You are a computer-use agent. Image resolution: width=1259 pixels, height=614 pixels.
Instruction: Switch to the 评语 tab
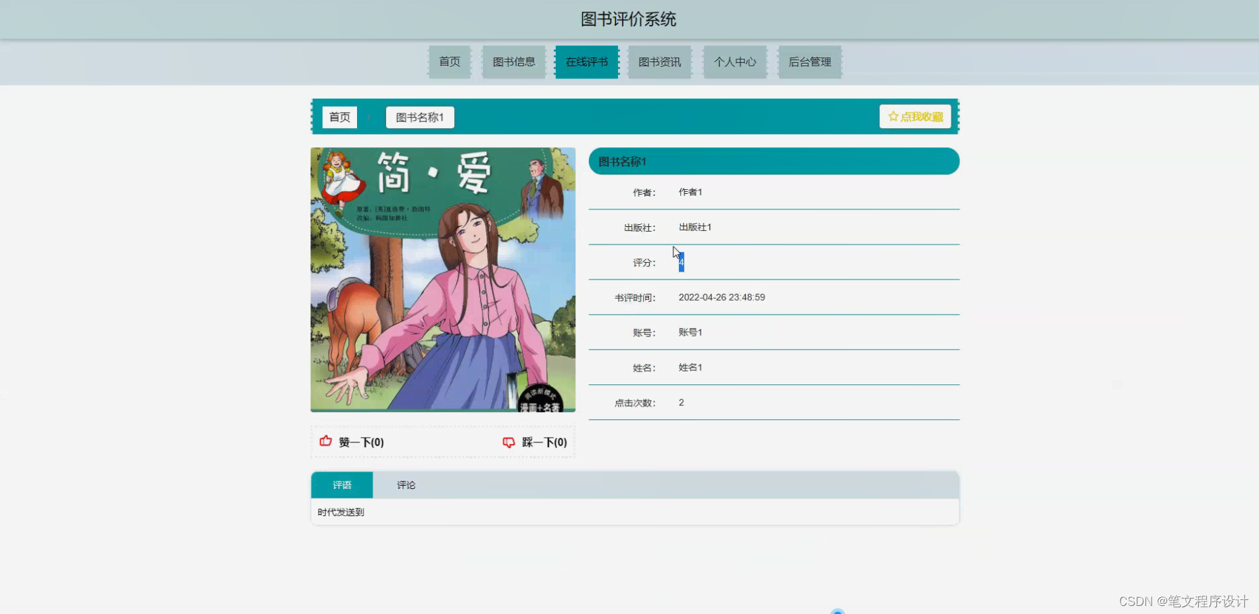tap(342, 485)
